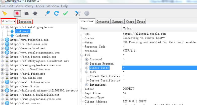Select the Notes tab
The height and width of the screenshot is (105, 197).
click(x=141, y=22)
